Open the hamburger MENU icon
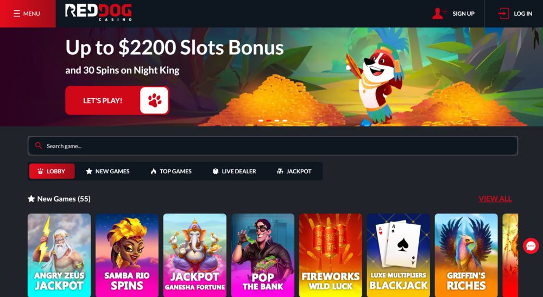Screen dimensions: 543x297 (x=17, y=14)
